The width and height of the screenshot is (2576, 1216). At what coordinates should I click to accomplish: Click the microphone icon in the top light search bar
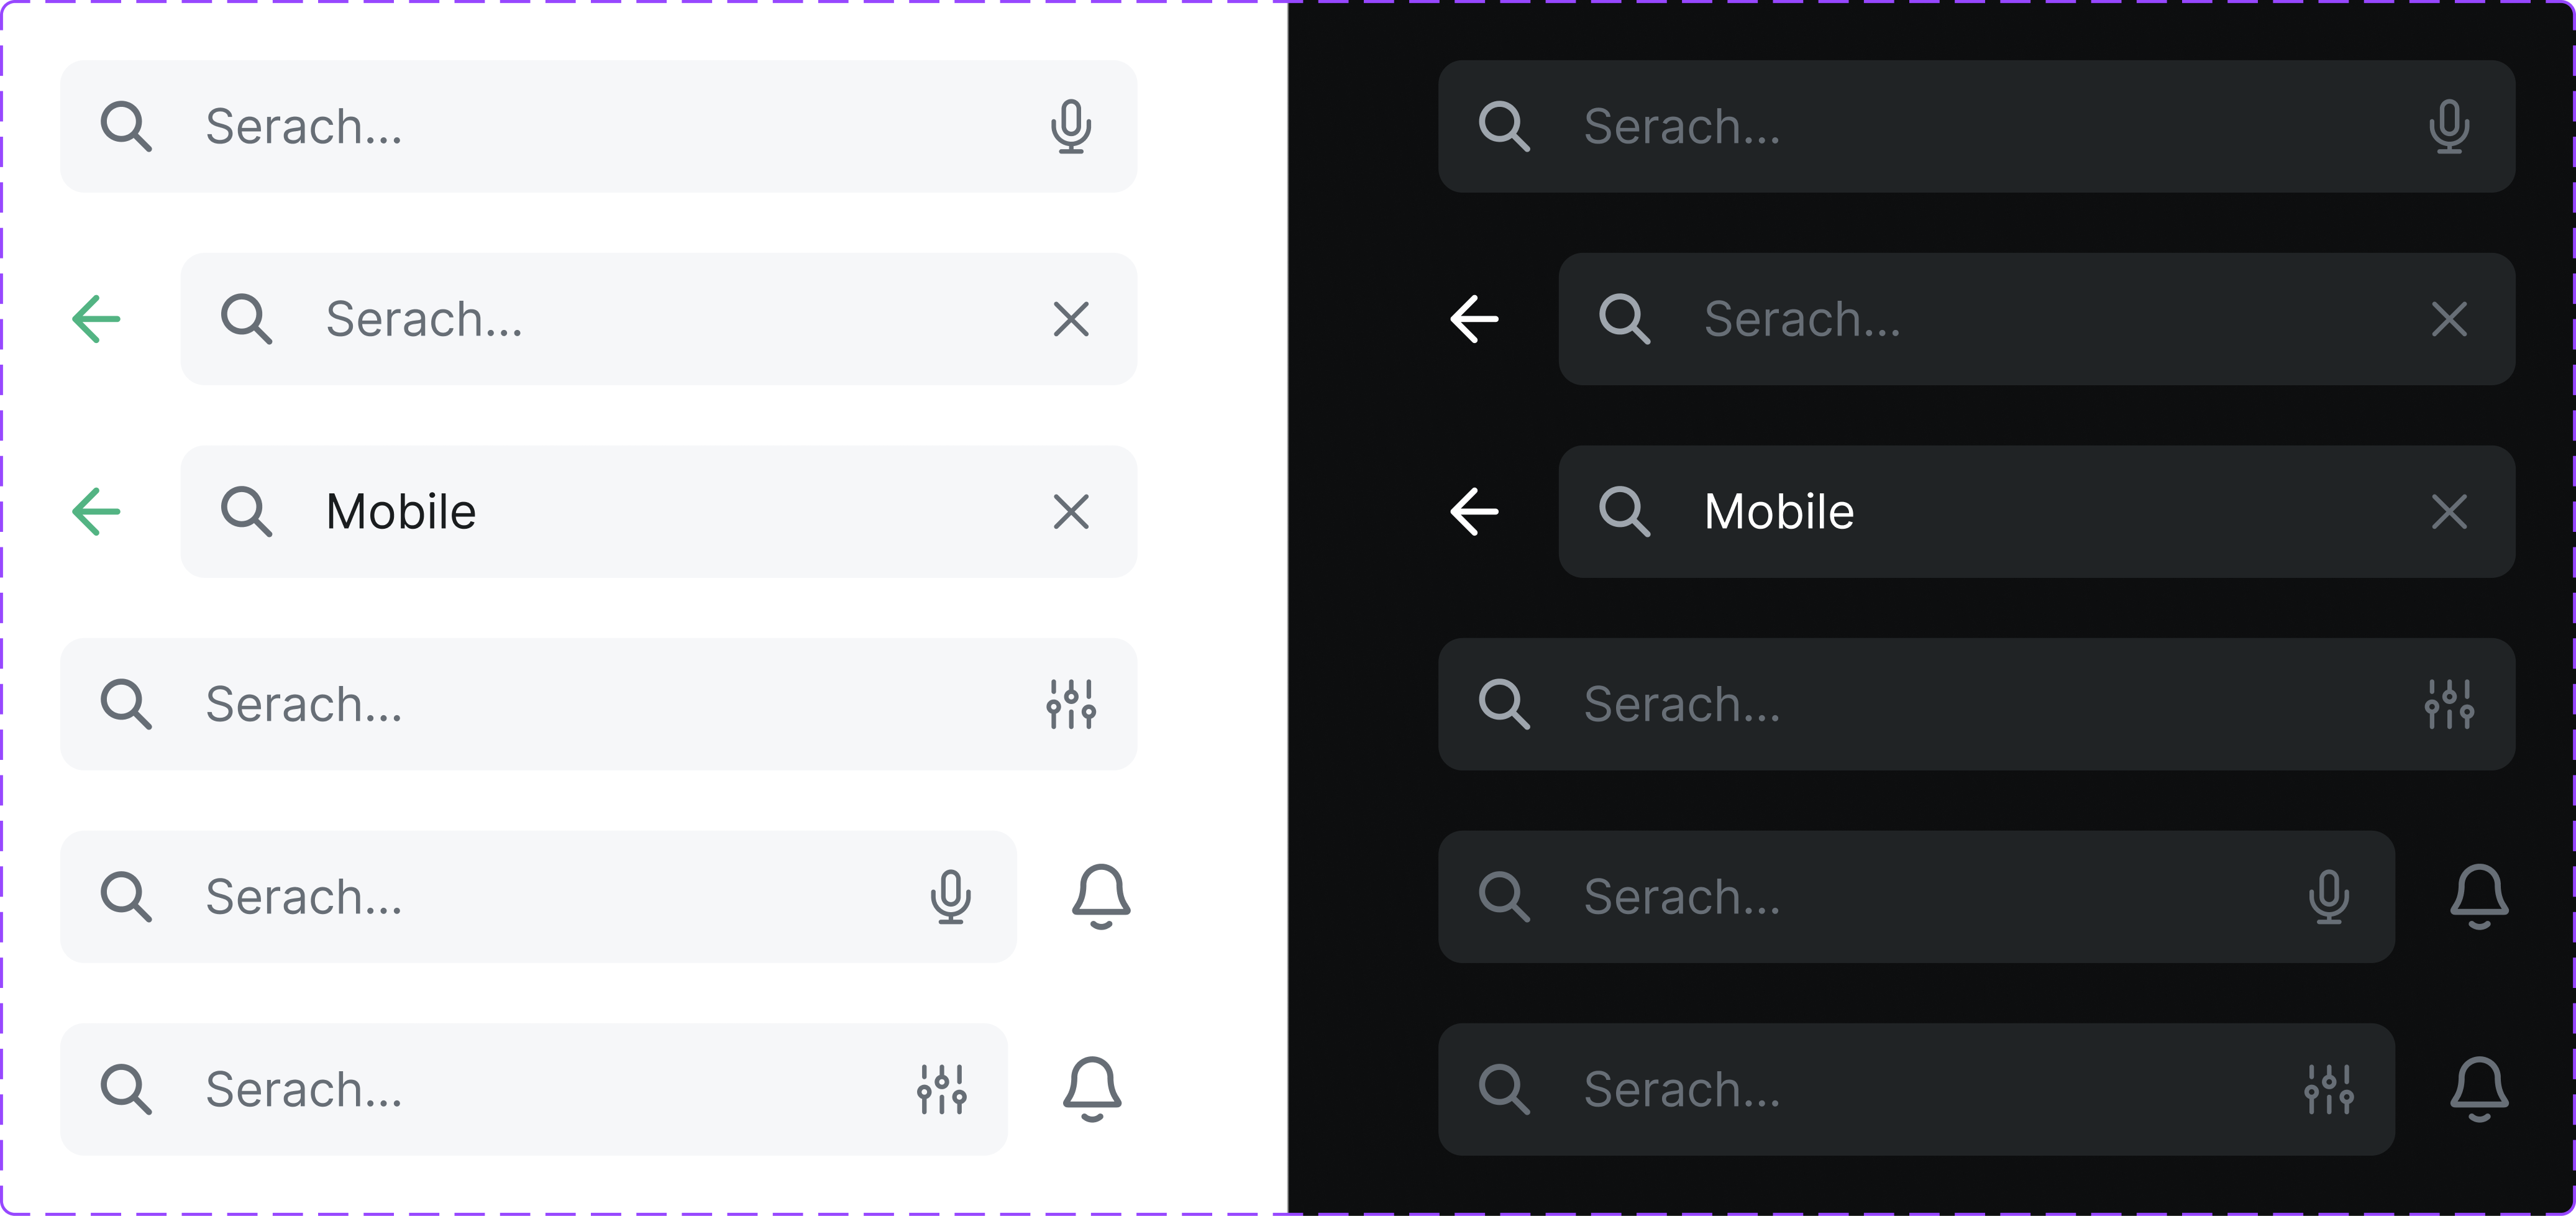pyautogui.click(x=1071, y=127)
